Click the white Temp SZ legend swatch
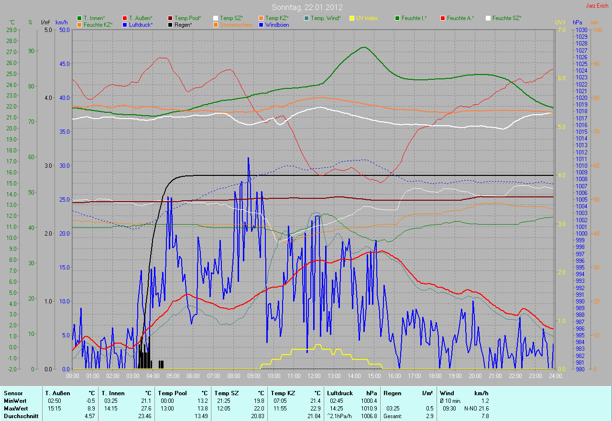This screenshot has width=612, height=421. pos(216,18)
